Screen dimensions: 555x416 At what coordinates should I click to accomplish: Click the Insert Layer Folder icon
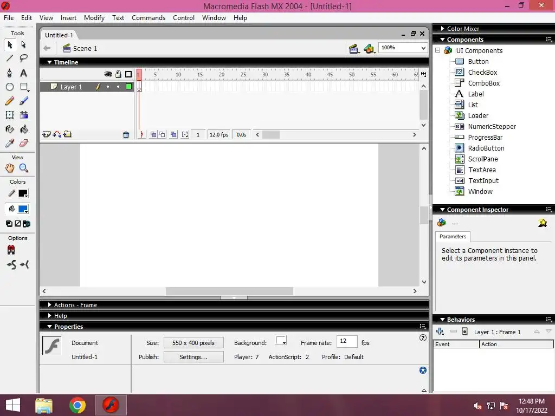pyautogui.click(x=67, y=134)
